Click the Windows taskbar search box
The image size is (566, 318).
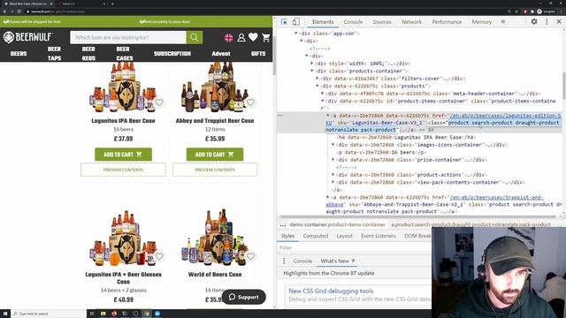point(49,314)
